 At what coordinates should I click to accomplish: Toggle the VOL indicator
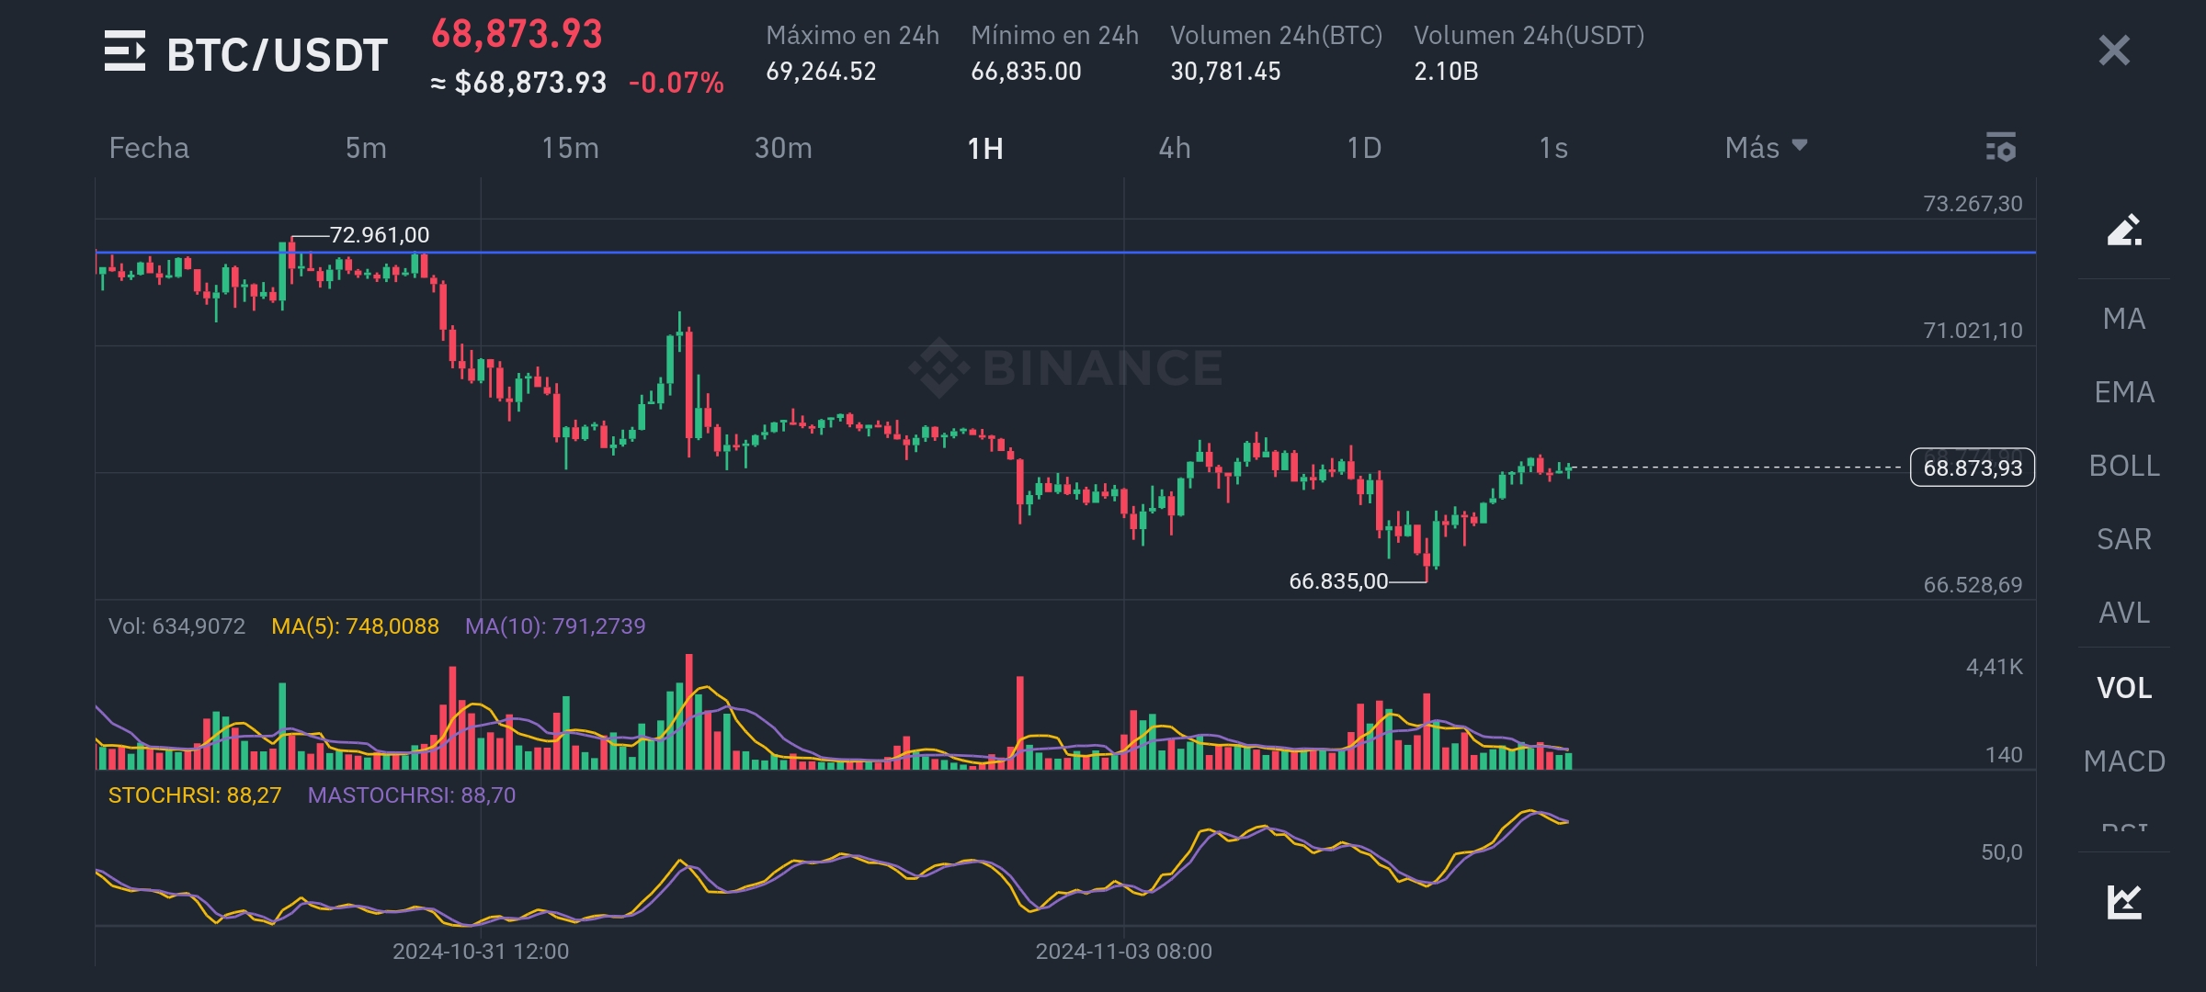pyautogui.click(x=2124, y=688)
